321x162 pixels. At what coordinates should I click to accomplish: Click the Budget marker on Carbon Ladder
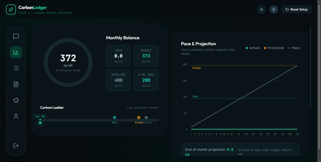pyautogui.click(x=139, y=117)
